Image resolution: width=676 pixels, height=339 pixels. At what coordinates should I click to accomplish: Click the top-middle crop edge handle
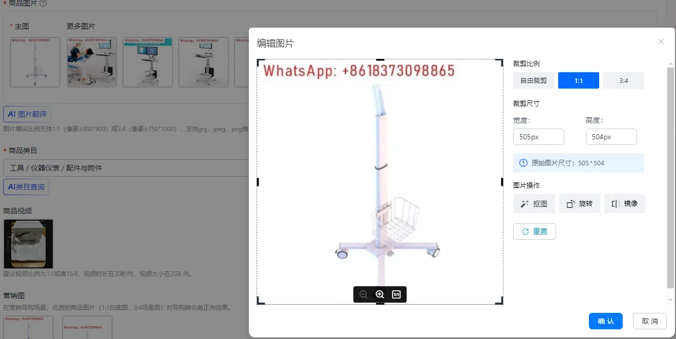tap(380, 60)
